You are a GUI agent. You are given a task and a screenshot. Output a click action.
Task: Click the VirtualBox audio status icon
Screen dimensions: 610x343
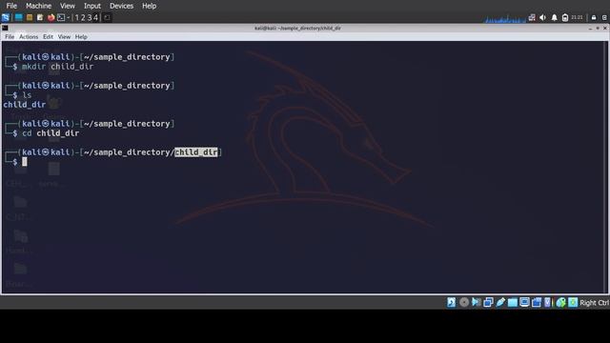point(477,302)
